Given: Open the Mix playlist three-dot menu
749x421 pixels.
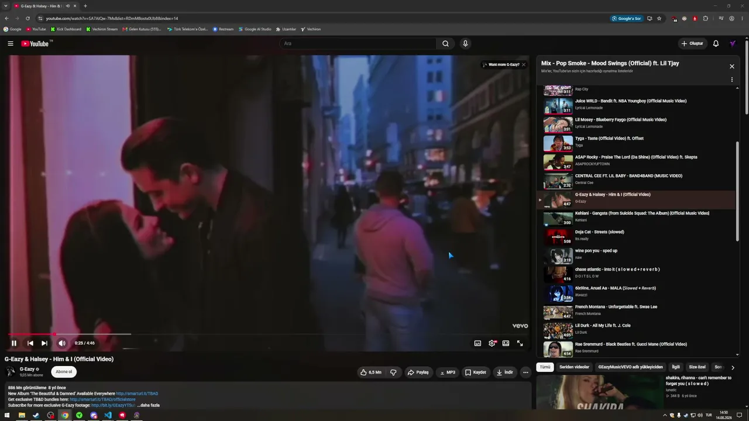Looking at the screenshot, I should point(731,80).
